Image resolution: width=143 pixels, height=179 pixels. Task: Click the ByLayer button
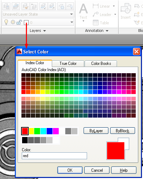(96, 131)
